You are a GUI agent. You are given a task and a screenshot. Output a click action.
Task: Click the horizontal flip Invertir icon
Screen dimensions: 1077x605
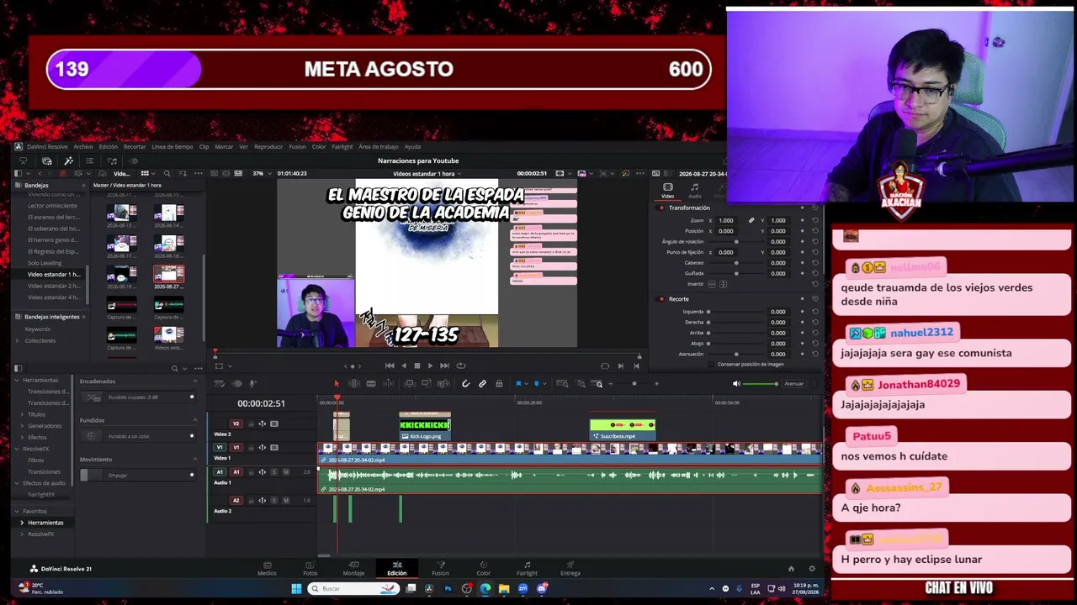pos(713,284)
